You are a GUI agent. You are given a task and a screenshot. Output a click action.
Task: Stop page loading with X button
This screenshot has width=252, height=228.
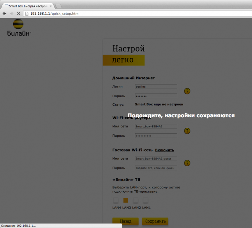(19, 14)
